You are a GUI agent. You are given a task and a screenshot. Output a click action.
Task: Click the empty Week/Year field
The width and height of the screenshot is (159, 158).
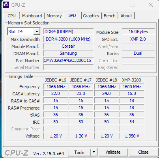[x=138, y=46]
